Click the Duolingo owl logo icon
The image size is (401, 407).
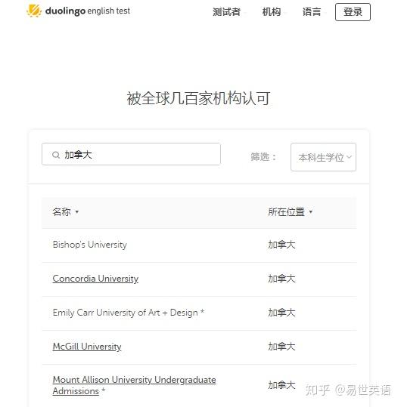tap(34, 11)
